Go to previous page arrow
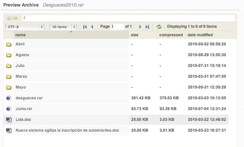The width and height of the screenshot is (244, 147). click(92, 27)
